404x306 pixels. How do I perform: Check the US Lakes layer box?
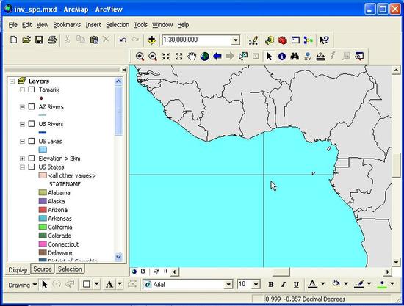32,141
